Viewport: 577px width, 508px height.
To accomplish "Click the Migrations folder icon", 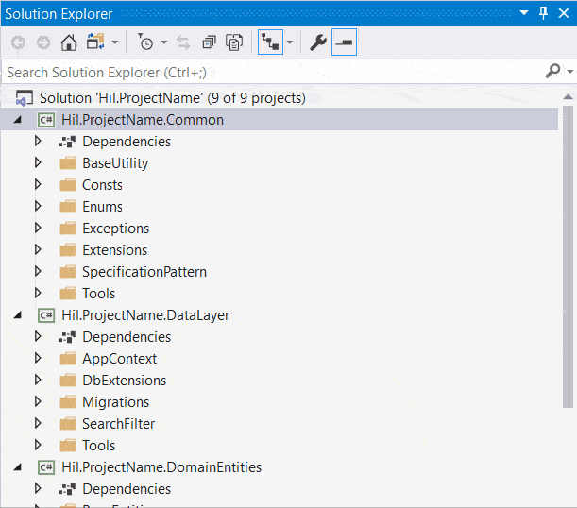I will coord(68,401).
